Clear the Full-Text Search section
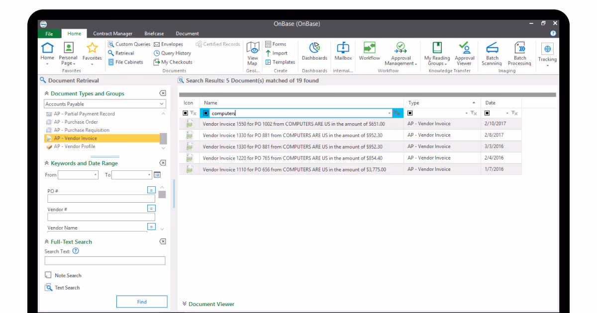The image size is (597, 313). pyautogui.click(x=162, y=241)
